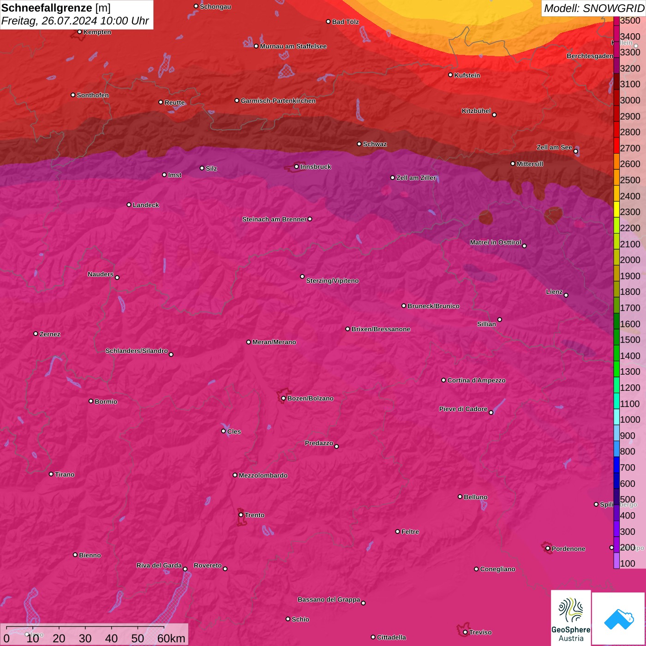This screenshot has height=646, width=646.
Task: Click the Schneefallgrenze [m] title
Action: point(56,8)
